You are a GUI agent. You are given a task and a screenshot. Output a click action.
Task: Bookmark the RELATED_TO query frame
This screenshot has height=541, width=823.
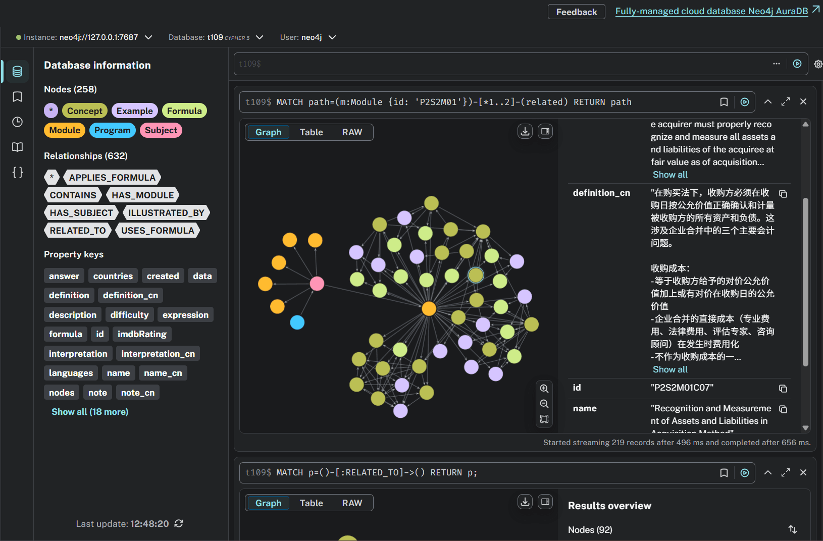724,472
